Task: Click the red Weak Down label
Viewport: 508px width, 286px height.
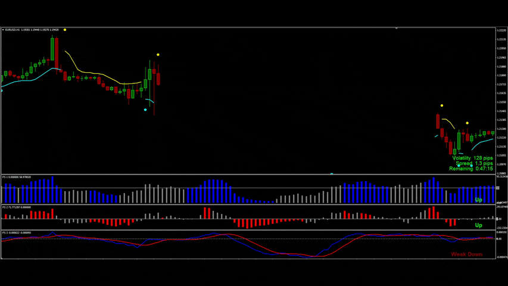Action: pos(466,254)
